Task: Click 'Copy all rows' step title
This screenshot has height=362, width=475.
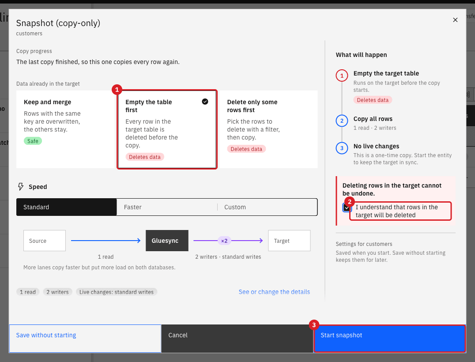Action: coord(373,119)
